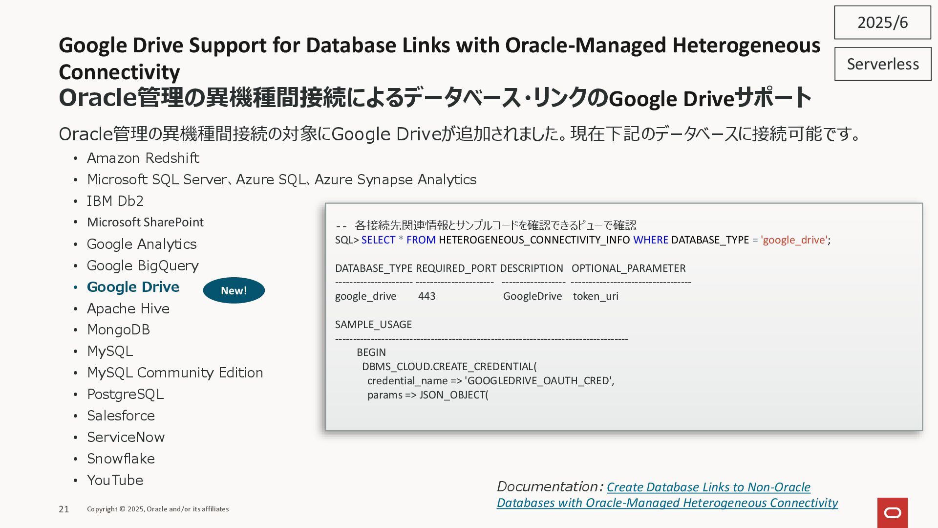The height and width of the screenshot is (528, 938).
Task: Select the MongoDB list item
Action: point(118,330)
